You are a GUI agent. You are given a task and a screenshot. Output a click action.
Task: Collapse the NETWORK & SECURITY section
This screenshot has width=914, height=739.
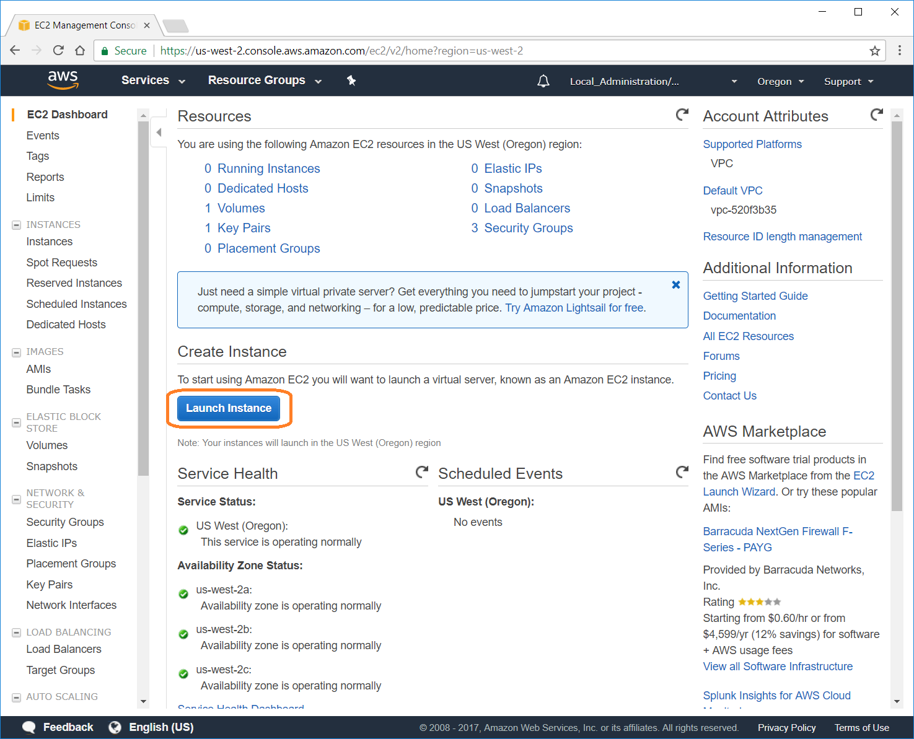tap(17, 499)
